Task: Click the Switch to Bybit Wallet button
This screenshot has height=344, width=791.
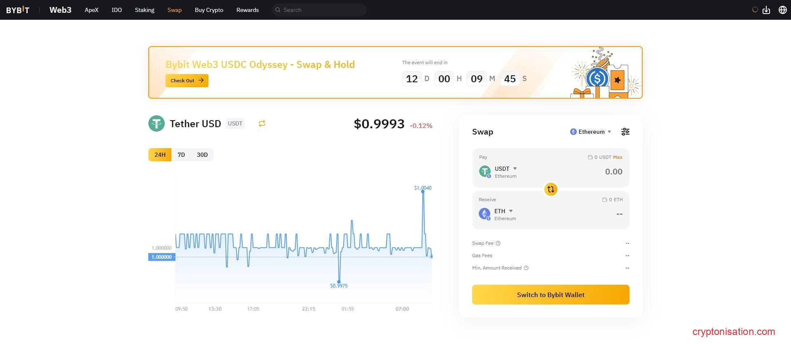Action: (550, 295)
